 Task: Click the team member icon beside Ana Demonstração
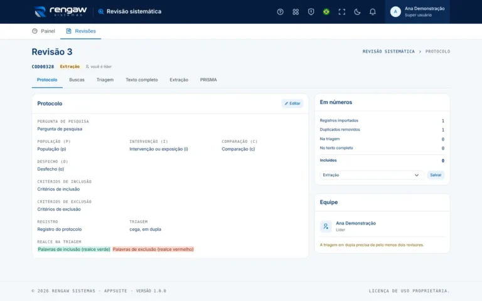[326, 226]
